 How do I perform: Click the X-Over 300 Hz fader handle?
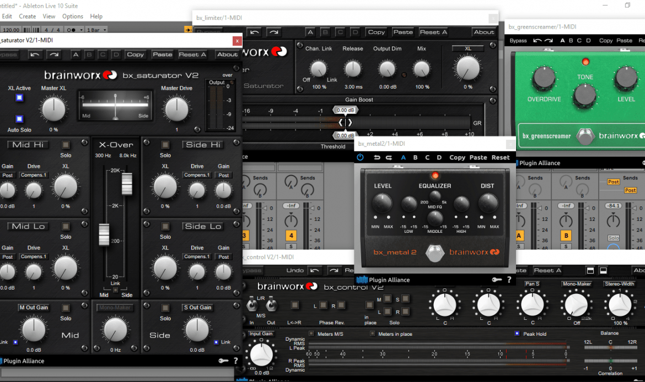coord(104,235)
